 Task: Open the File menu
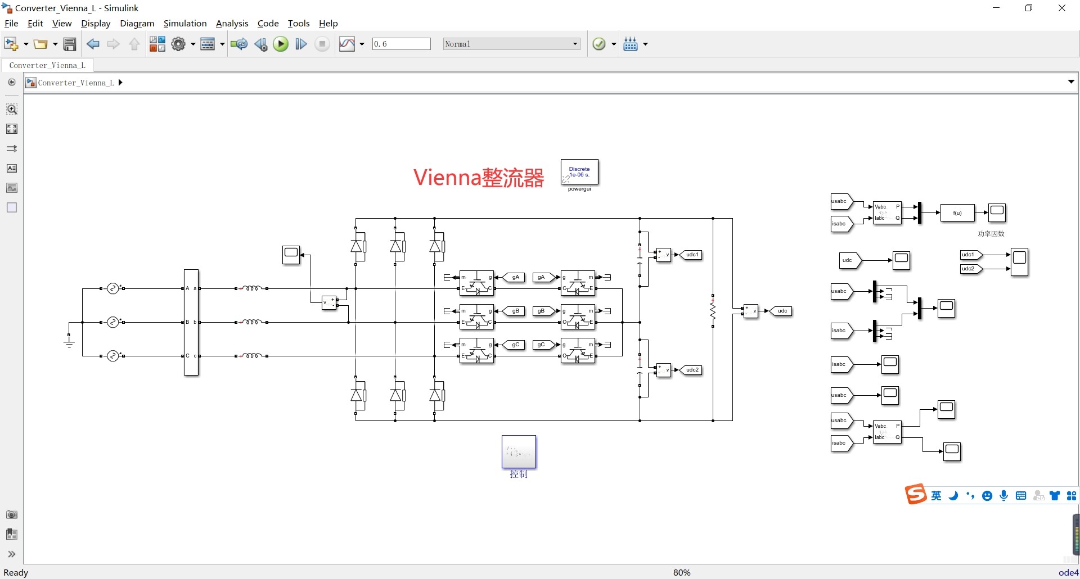(11, 23)
